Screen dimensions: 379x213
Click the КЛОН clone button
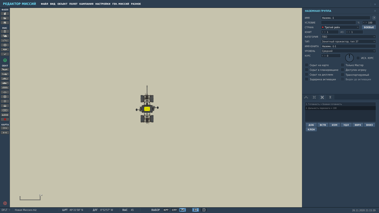(x=311, y=130)
